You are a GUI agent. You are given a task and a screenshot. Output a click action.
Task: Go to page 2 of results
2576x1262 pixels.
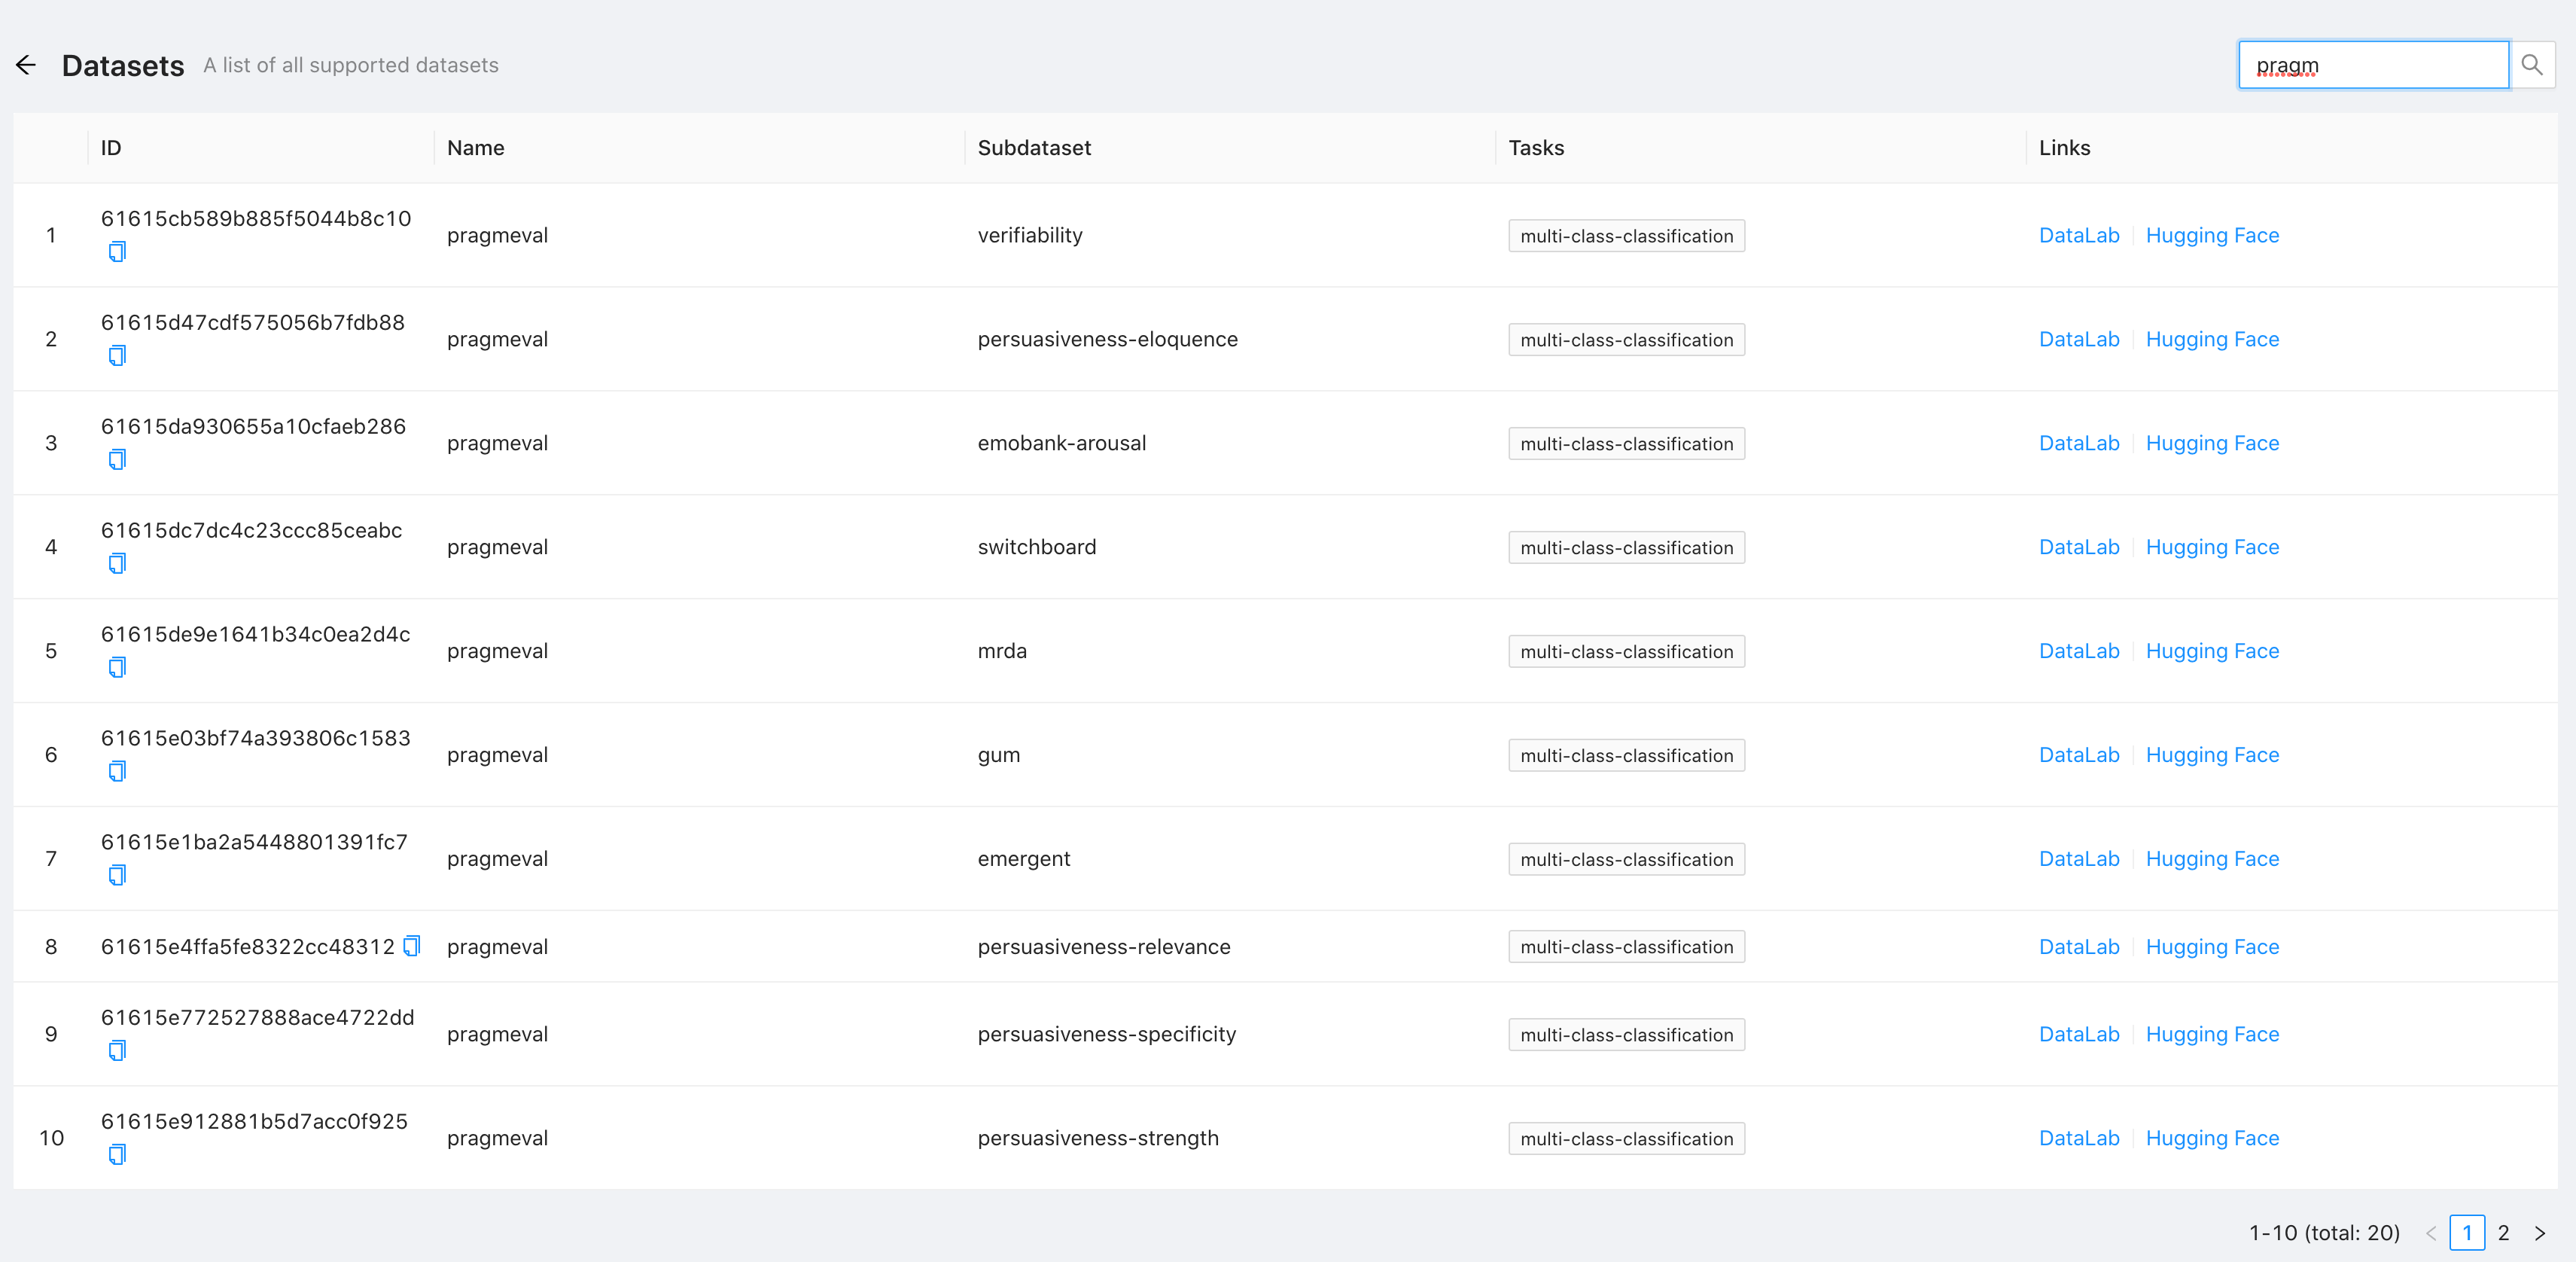(x=2505, y=1233)
